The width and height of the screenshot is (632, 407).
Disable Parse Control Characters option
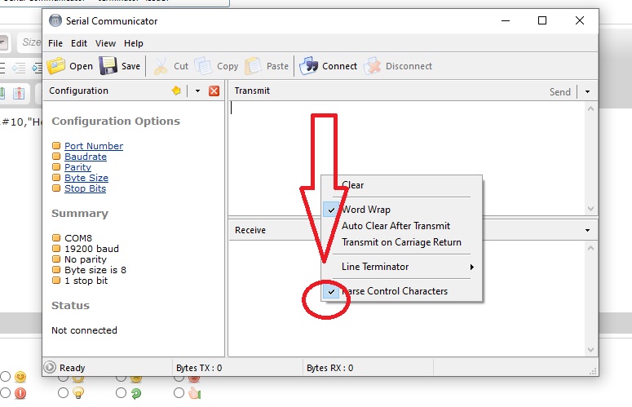pyautogui.click(x=394, y=291)
